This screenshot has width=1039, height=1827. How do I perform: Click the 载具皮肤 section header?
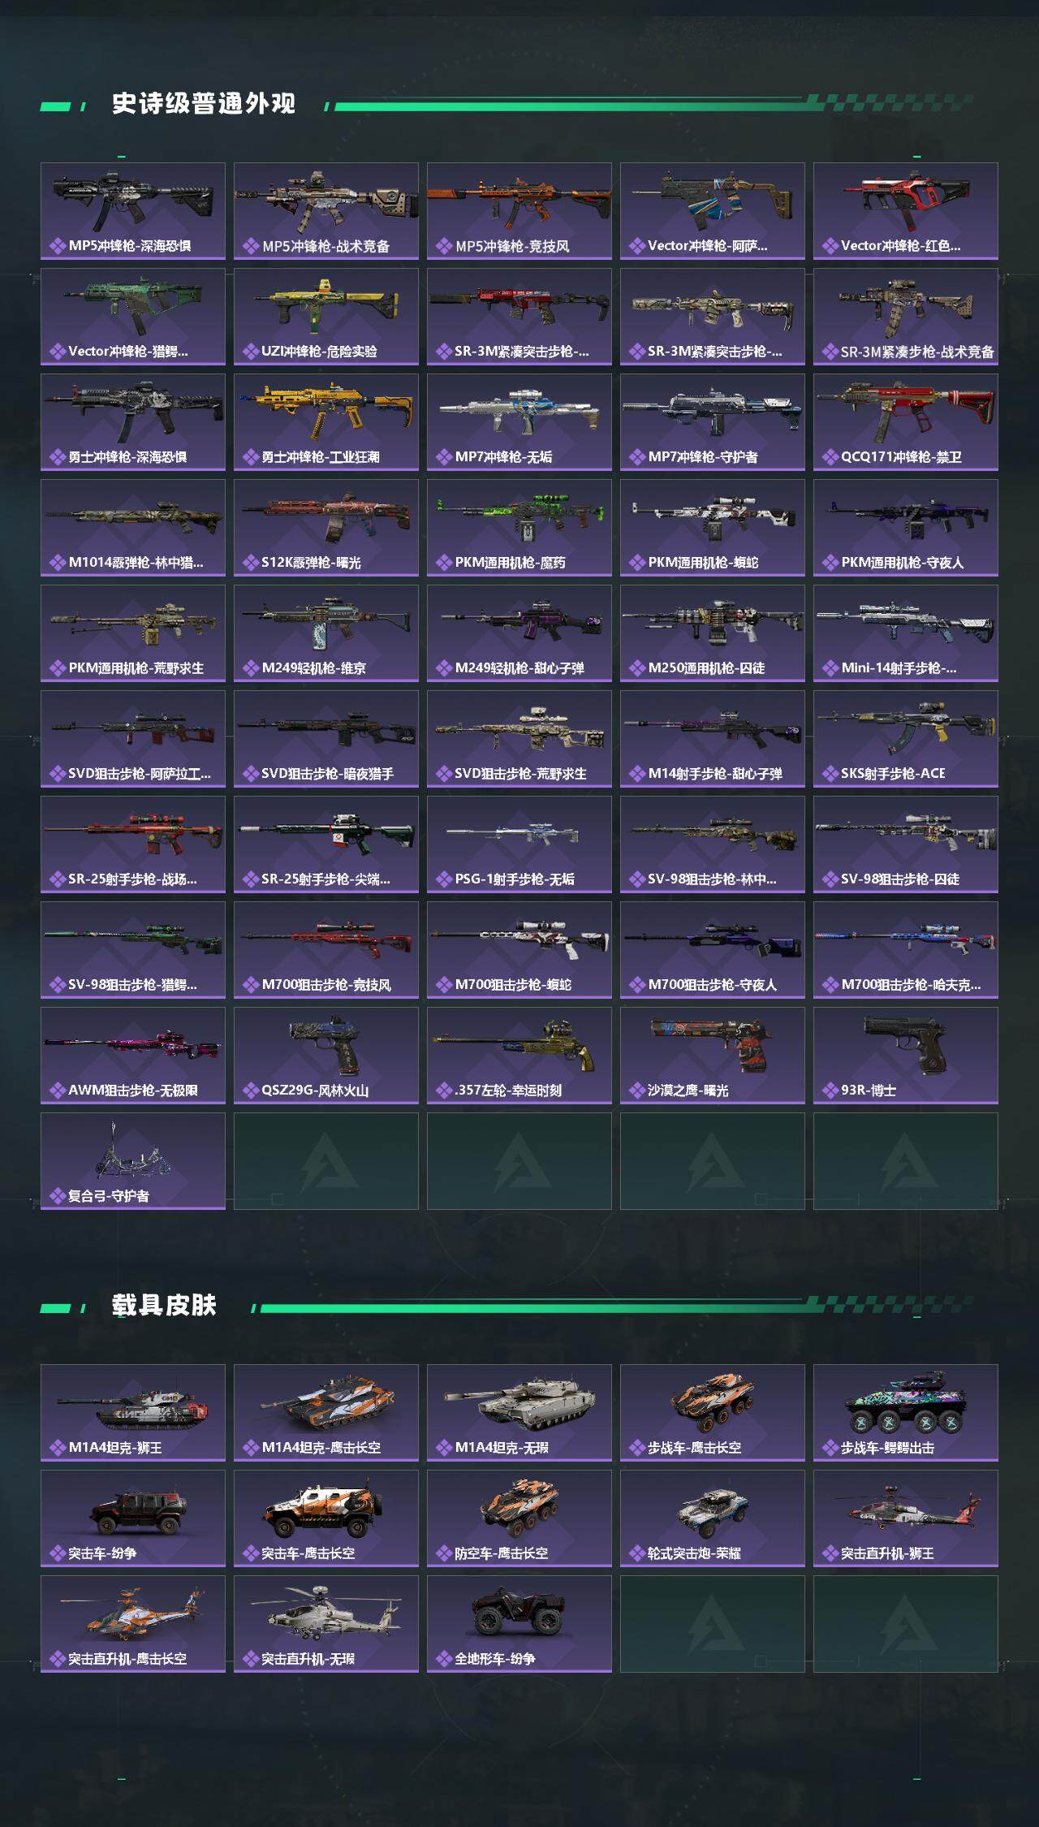(x=164, y=1305)
